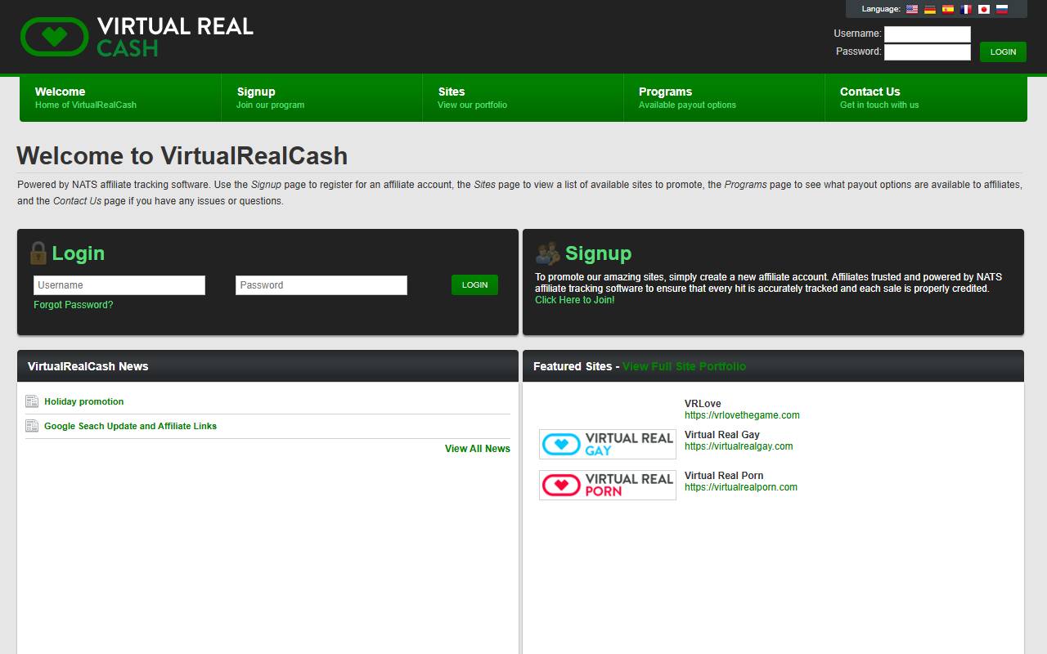Open the Virtual Real Gay logo banner
The width and height of the screenshot is (1047, 654).
[608, 444]
